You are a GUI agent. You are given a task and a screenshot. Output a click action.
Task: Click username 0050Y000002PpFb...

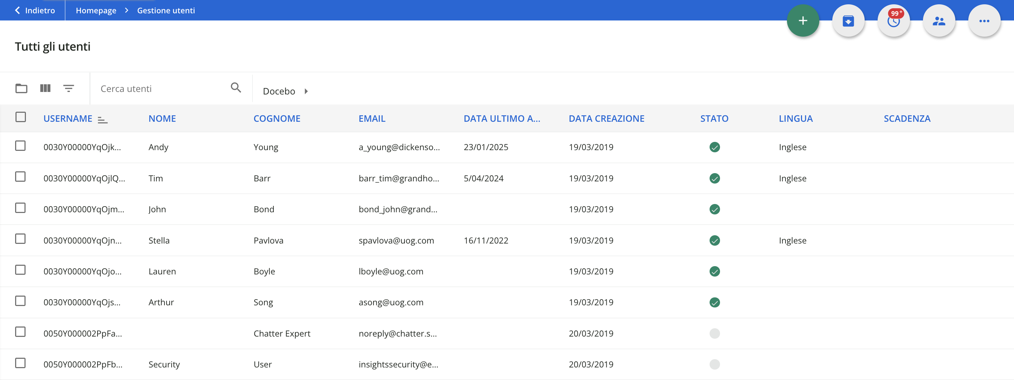tap(83, 365)
